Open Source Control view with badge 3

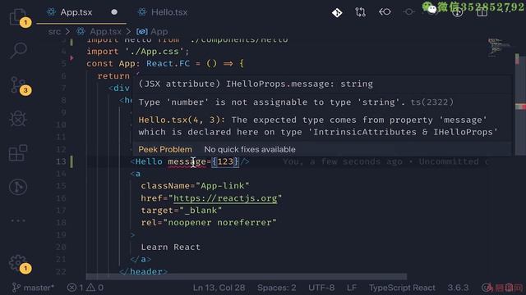[x=18, y=85]
